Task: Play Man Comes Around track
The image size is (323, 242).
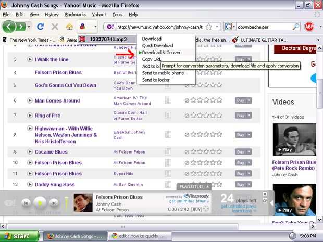Action: click(30, 100)
